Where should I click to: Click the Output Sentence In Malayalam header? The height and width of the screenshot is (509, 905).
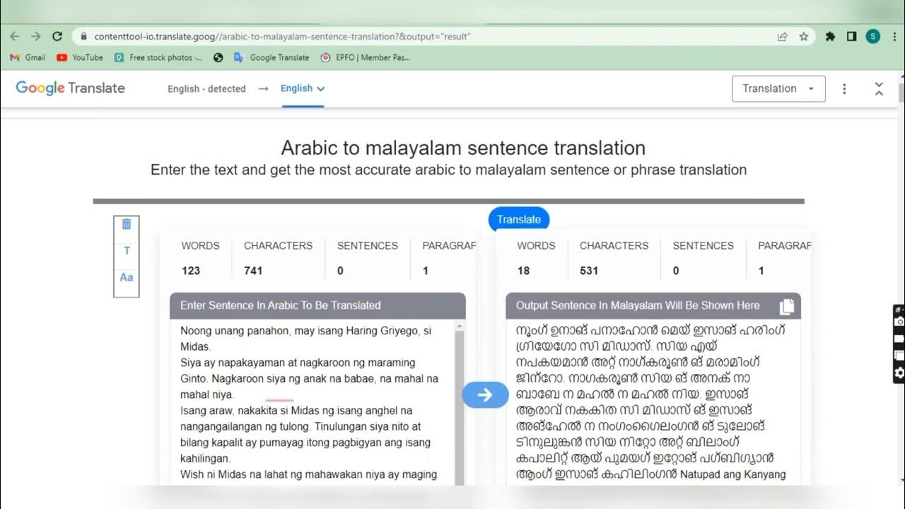point(653,305)
